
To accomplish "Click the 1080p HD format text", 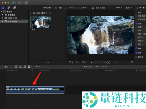I will 77,8.
